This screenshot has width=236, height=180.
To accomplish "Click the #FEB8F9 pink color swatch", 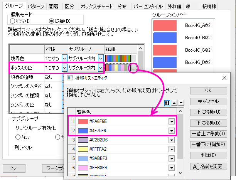I will coord(83,168).
